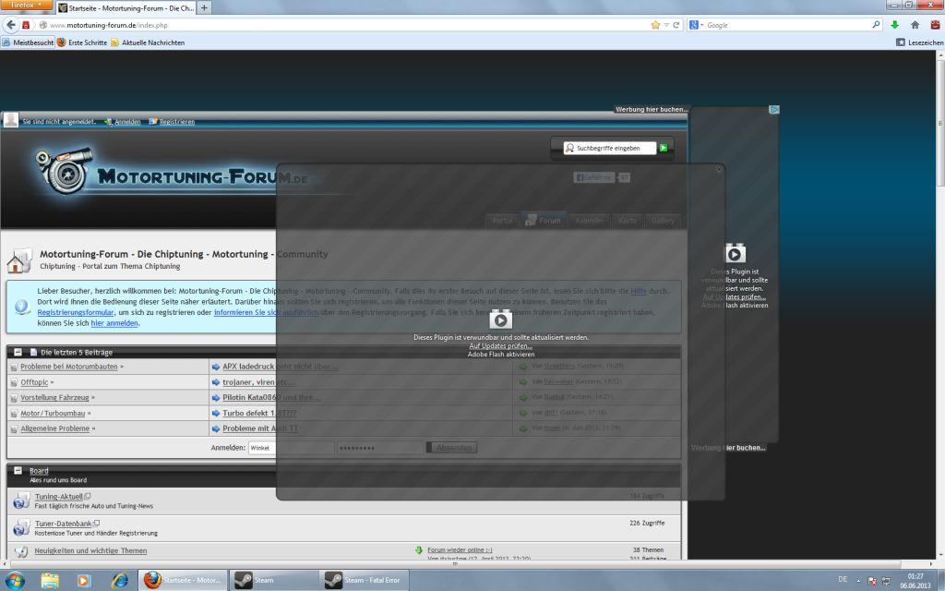Screen dimensions: 945x591
Task: Click the username login field containing Winkel
Action: pyautogui.click(x=291, y=448)
